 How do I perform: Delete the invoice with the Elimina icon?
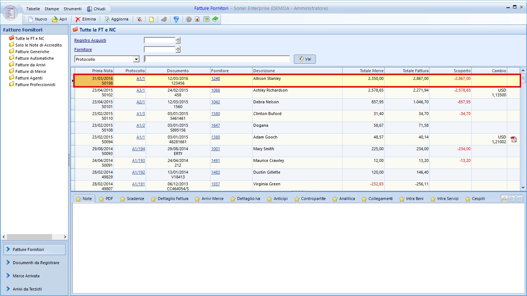[78, 19]
